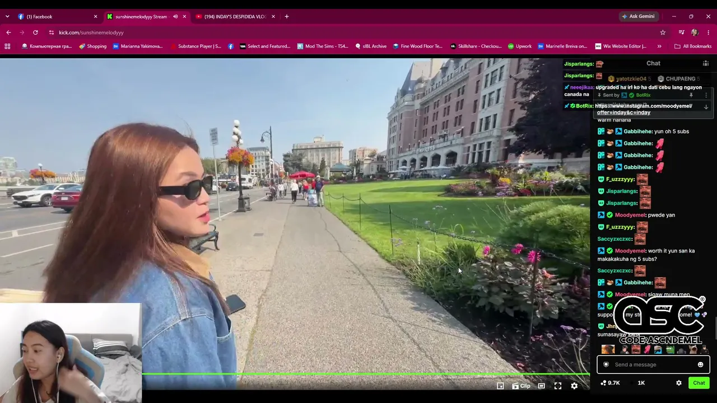Focus the Send a message input

pos(653,364)
